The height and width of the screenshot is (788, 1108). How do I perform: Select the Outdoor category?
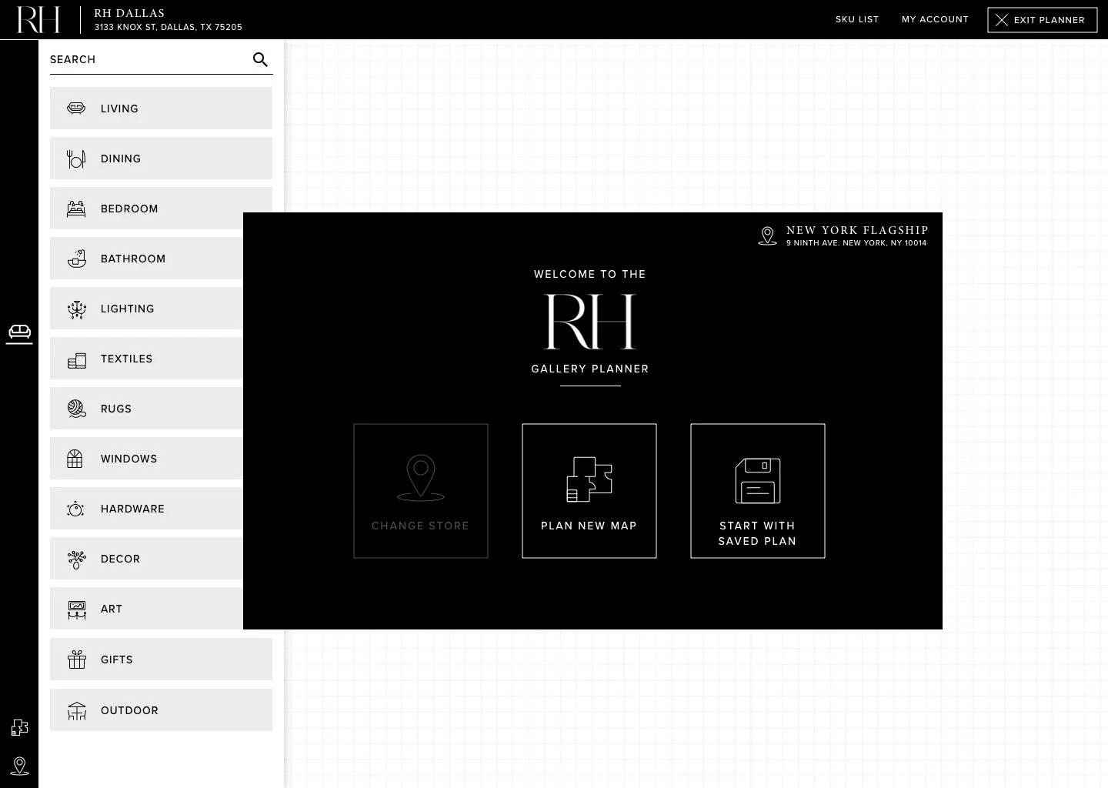[x=161, y=710]
